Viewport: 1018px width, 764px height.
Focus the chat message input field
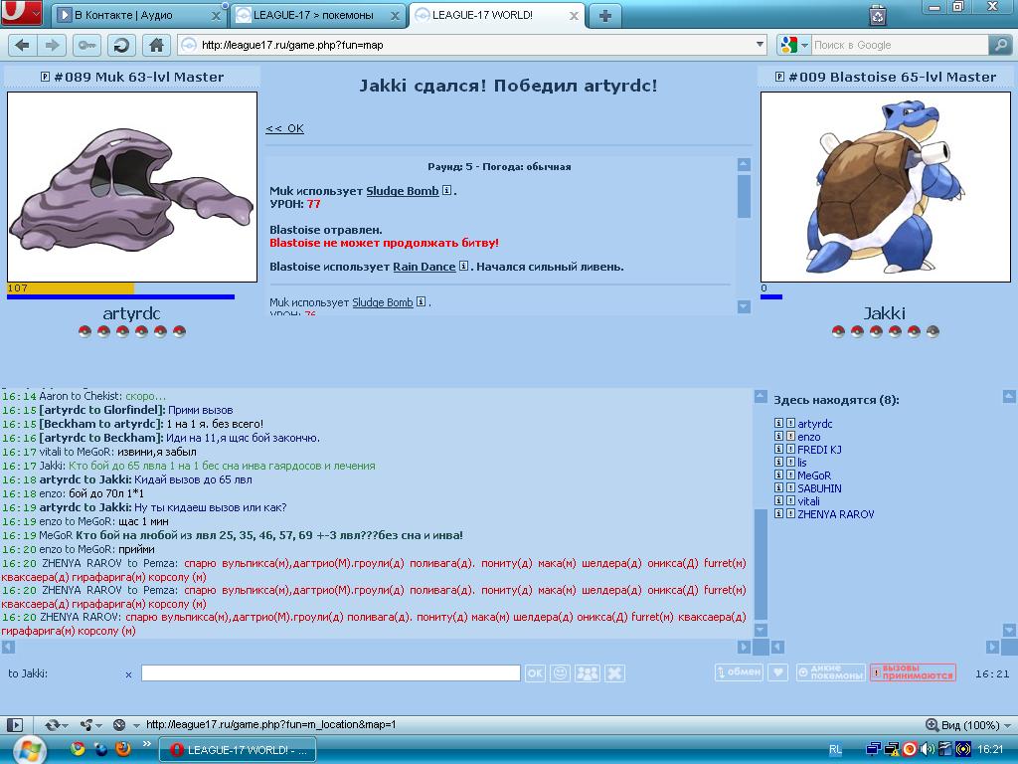[x=330, y=673]
